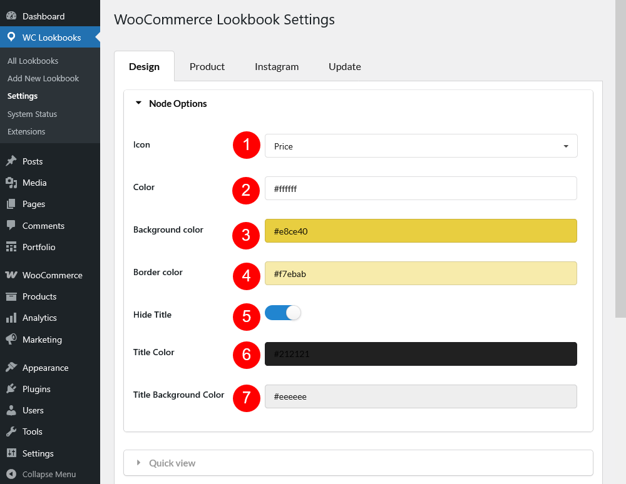Click the WC Lookbooks pin icon
Image resolution: width=626 pixels, height=484 pixels.
click(x=11, y=37)
